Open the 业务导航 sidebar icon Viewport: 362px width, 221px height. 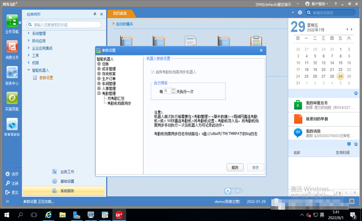(x=12, y=21)
